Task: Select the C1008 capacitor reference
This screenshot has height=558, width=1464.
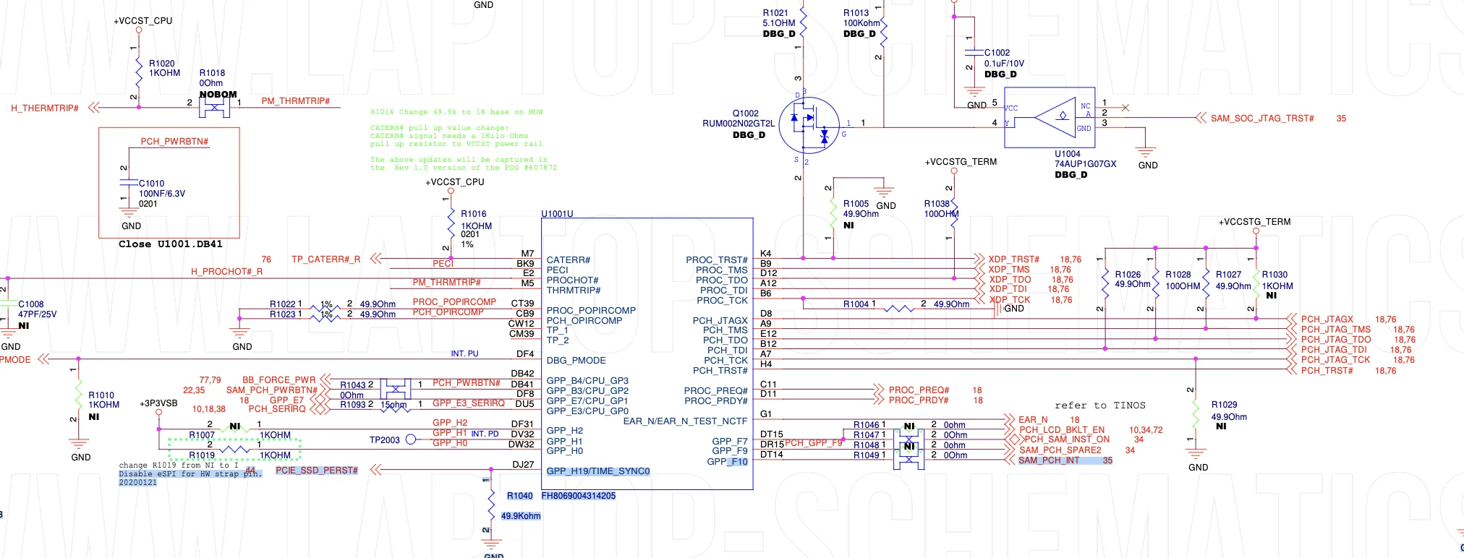Action: (31, 304)
